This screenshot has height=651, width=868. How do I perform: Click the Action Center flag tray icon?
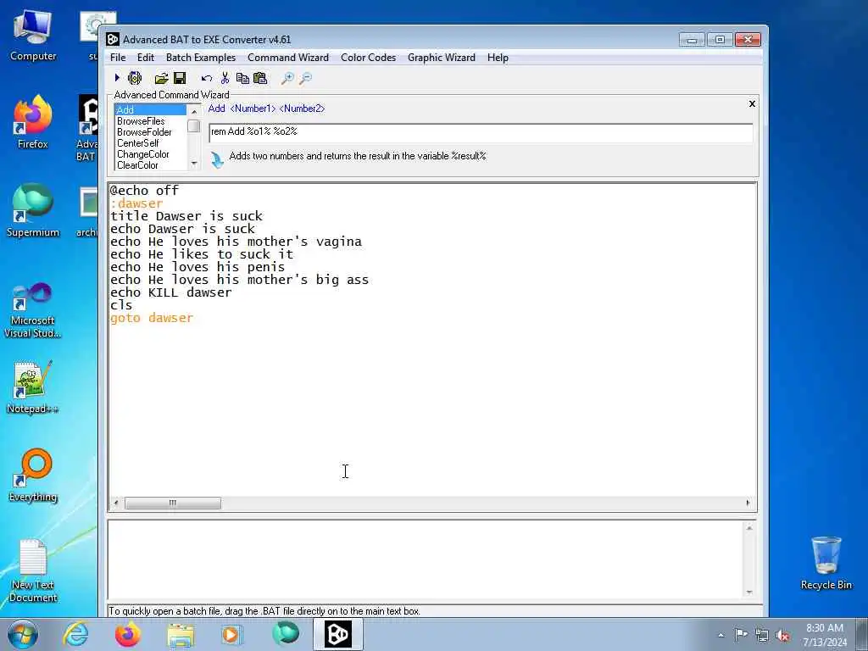[741, 635]
